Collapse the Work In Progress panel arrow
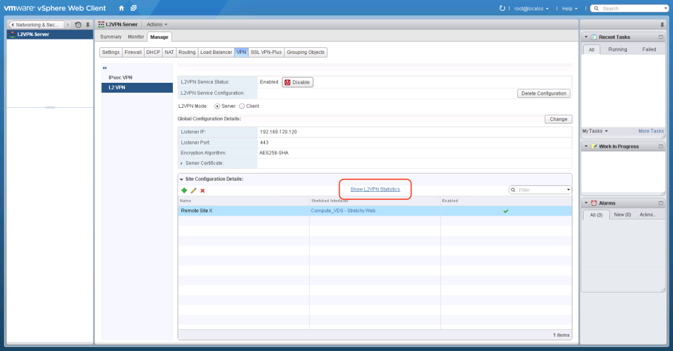 pyautogui.click(x=586, y=147)
